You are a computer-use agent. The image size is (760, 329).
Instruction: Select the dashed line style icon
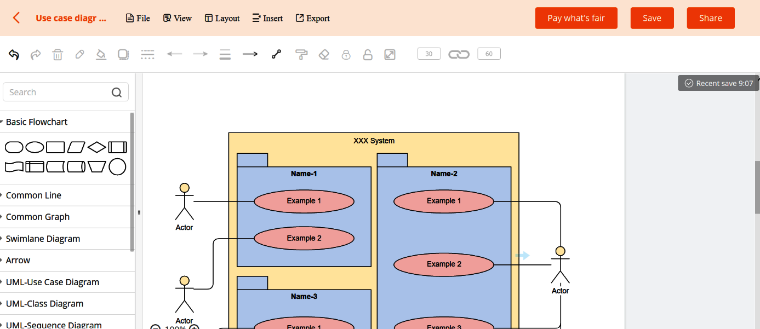[147, 54]
